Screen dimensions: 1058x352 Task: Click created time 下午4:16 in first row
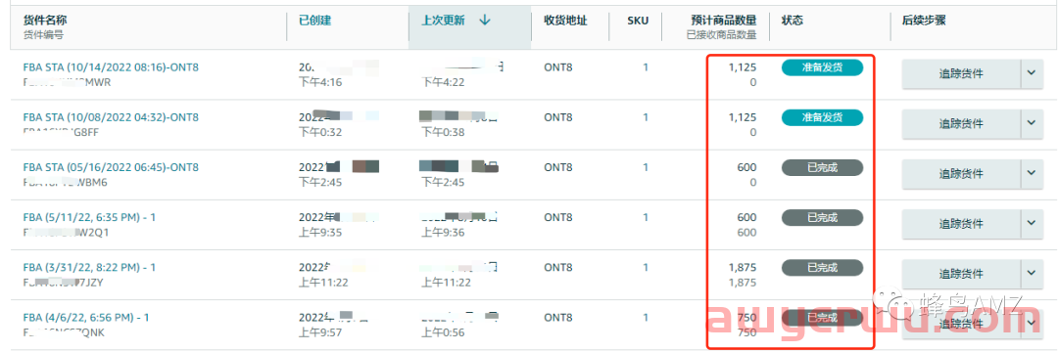pyautogui.click(x=320, y=82)
